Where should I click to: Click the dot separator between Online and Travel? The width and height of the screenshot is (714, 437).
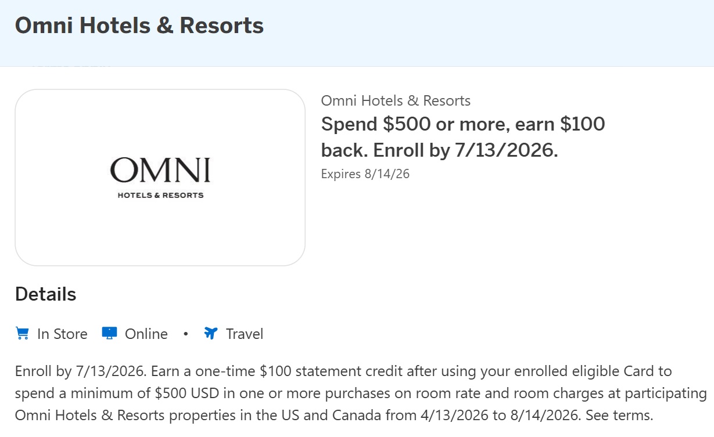click(185, 334)
